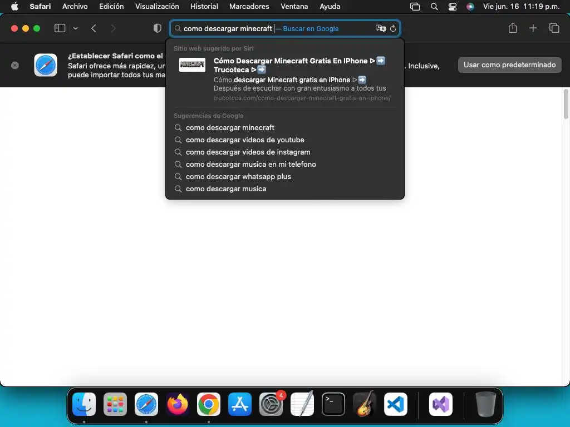Screen dimensions: 570x427
Task: Pick the last suggestion como descargar musica
Action: 285,189
